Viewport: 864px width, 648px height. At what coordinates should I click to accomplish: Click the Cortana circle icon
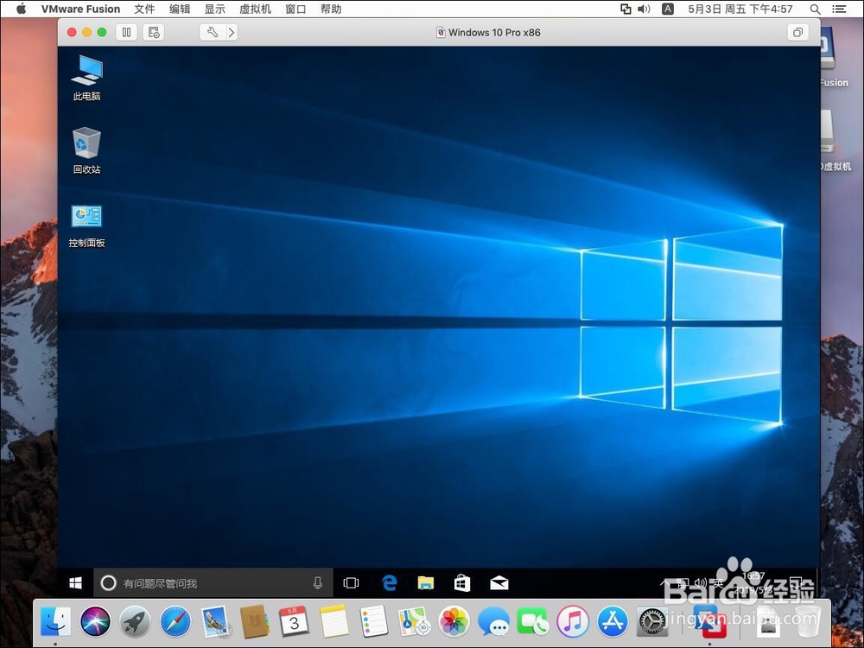109,583
